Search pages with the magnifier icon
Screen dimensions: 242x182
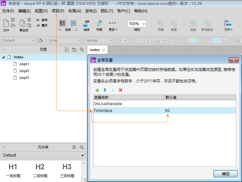click(x=82, y=50)
